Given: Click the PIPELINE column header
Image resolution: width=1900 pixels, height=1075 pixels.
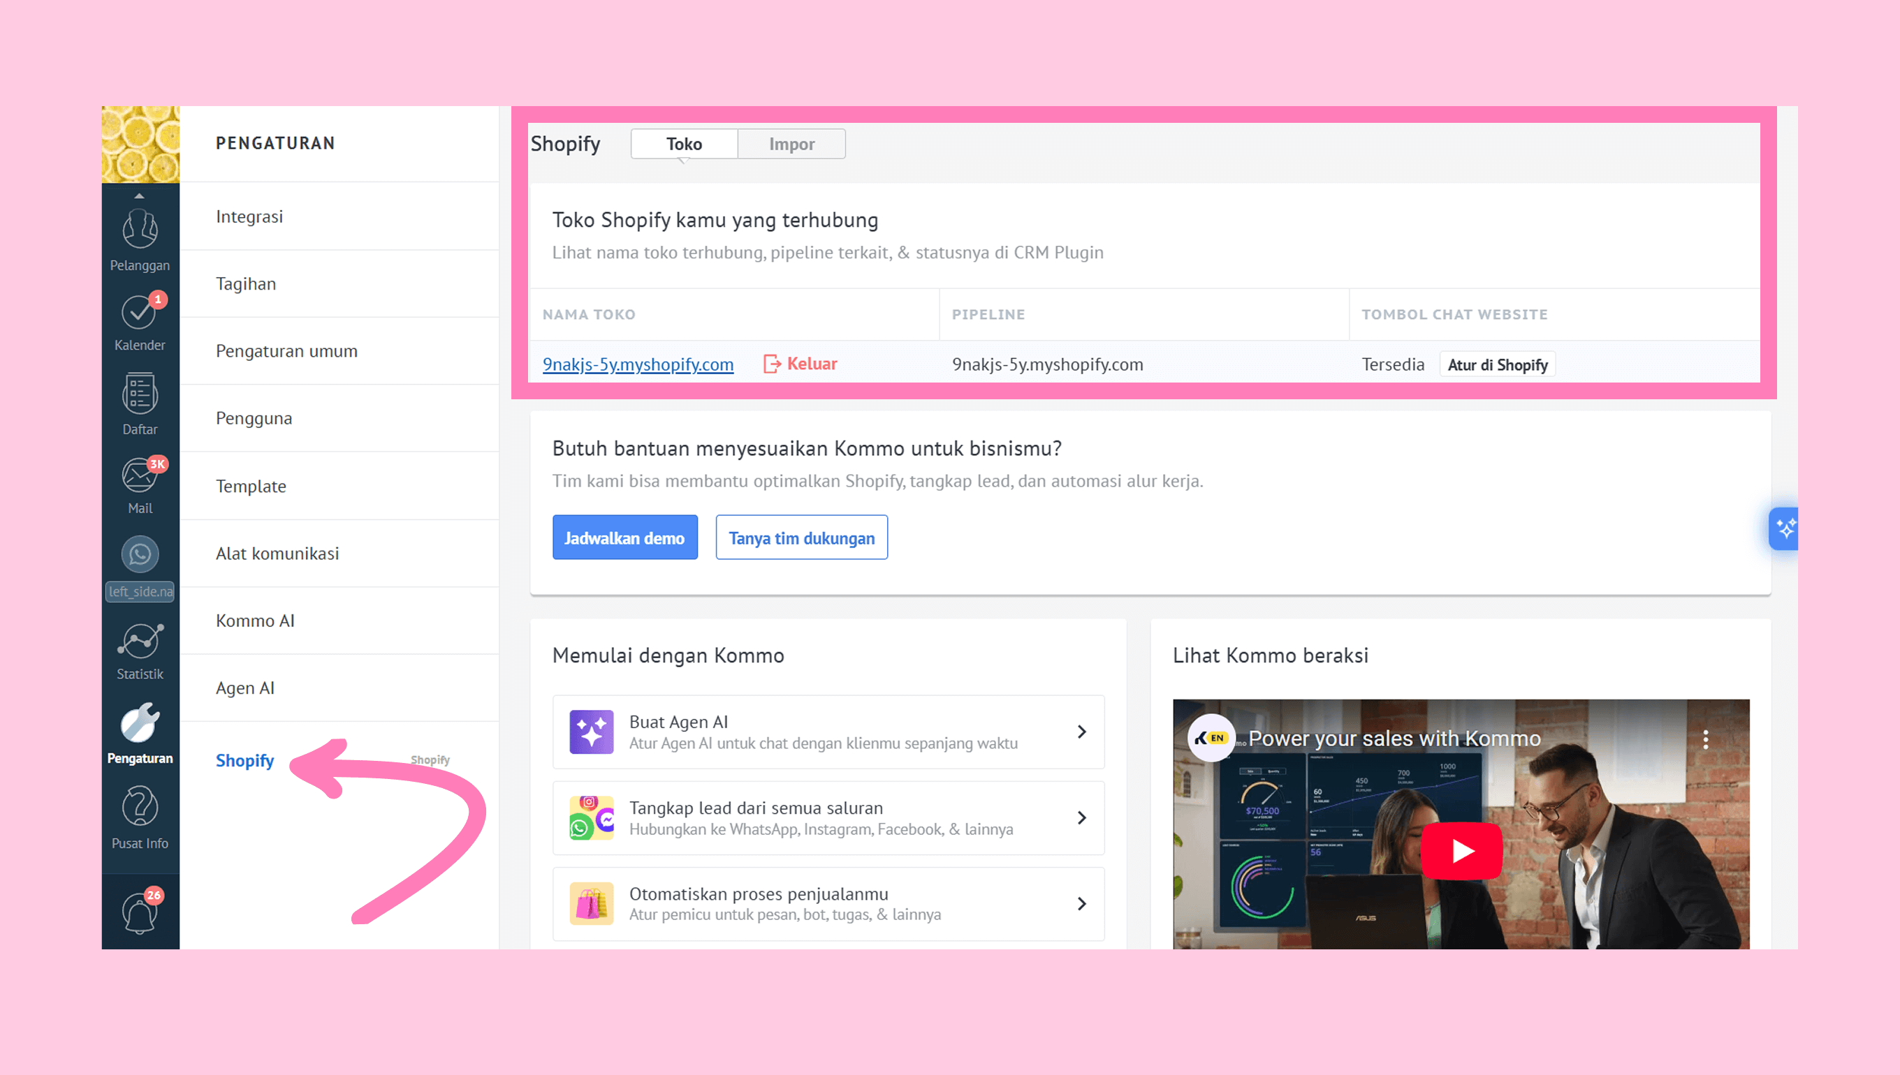Looking at the screenshot, I should 988,315.
